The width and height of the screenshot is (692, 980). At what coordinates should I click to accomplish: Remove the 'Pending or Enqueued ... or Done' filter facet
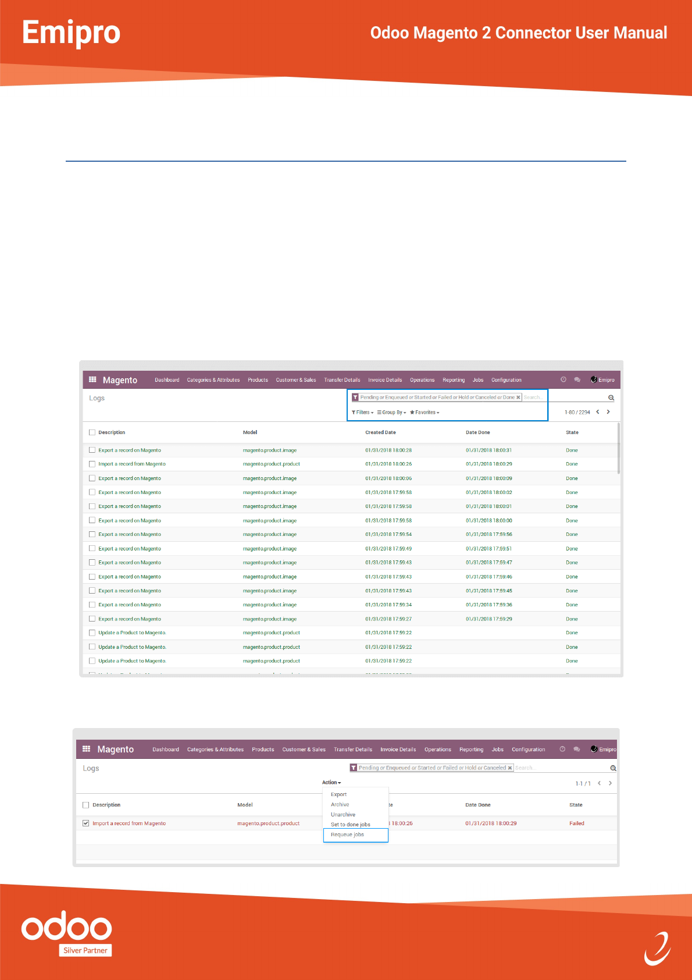pyautogui.click(x=518, y=397)
